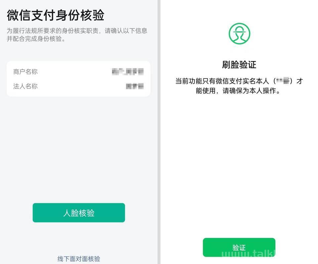Click the white merchant info card

click(x=78, y=79)
